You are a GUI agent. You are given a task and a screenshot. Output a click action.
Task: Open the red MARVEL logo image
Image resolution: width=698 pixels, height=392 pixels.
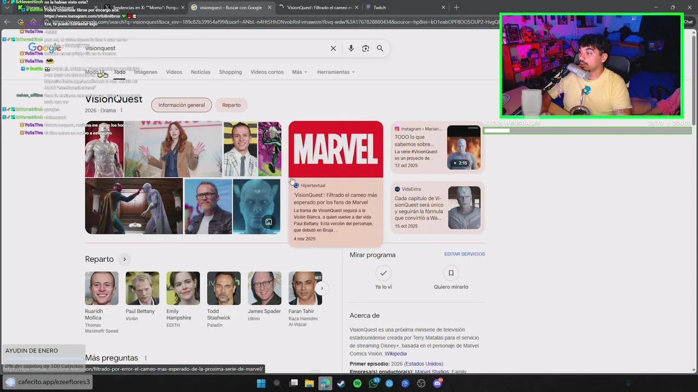(x=336, y=149)
